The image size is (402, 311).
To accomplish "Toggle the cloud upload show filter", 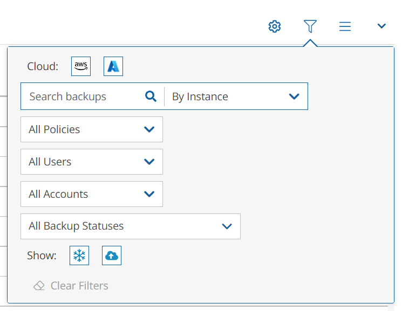I will (x=112, y=255).
